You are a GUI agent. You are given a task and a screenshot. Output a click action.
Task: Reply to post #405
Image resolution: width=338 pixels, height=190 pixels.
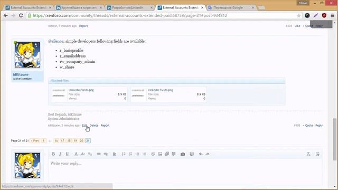319,126
